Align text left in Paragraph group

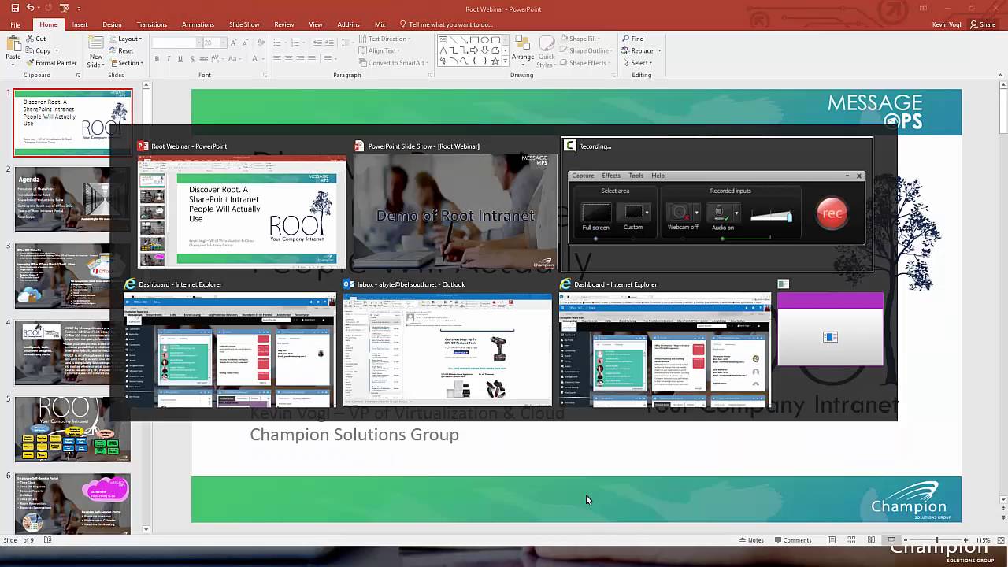[277, 59]
